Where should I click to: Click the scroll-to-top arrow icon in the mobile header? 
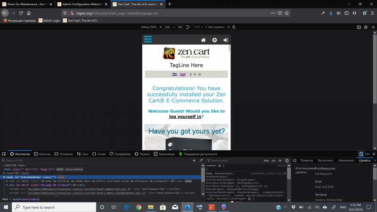(214, 40)
